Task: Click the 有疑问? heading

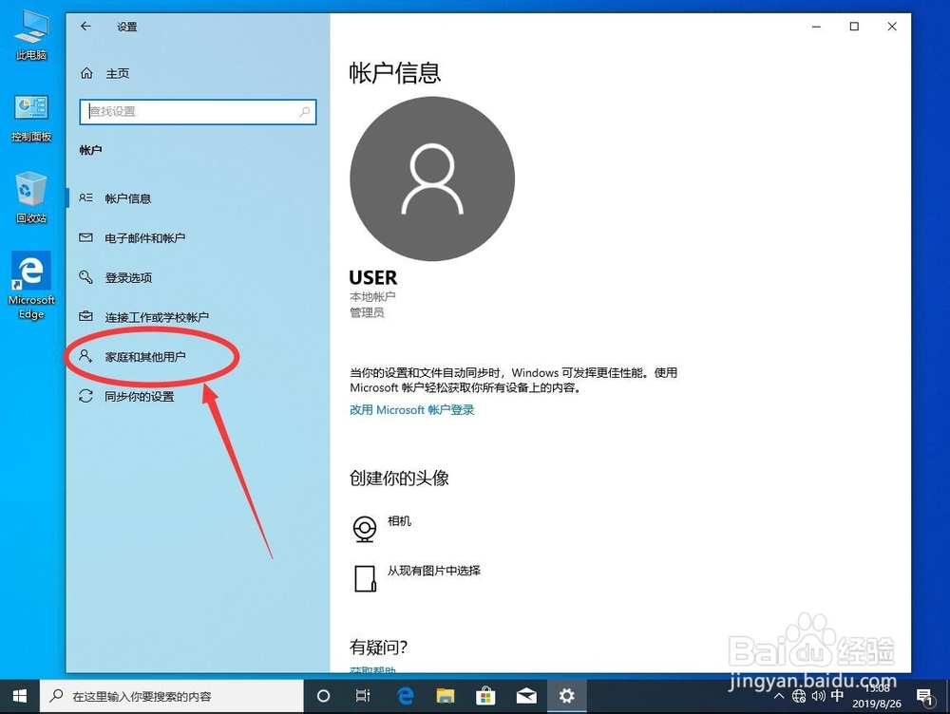Action: (379, 647)
